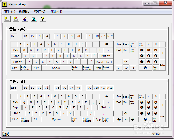Click the Right Shift key in 替换前键盘
This screenshot has height=139, width=174.
pos(104,62)
